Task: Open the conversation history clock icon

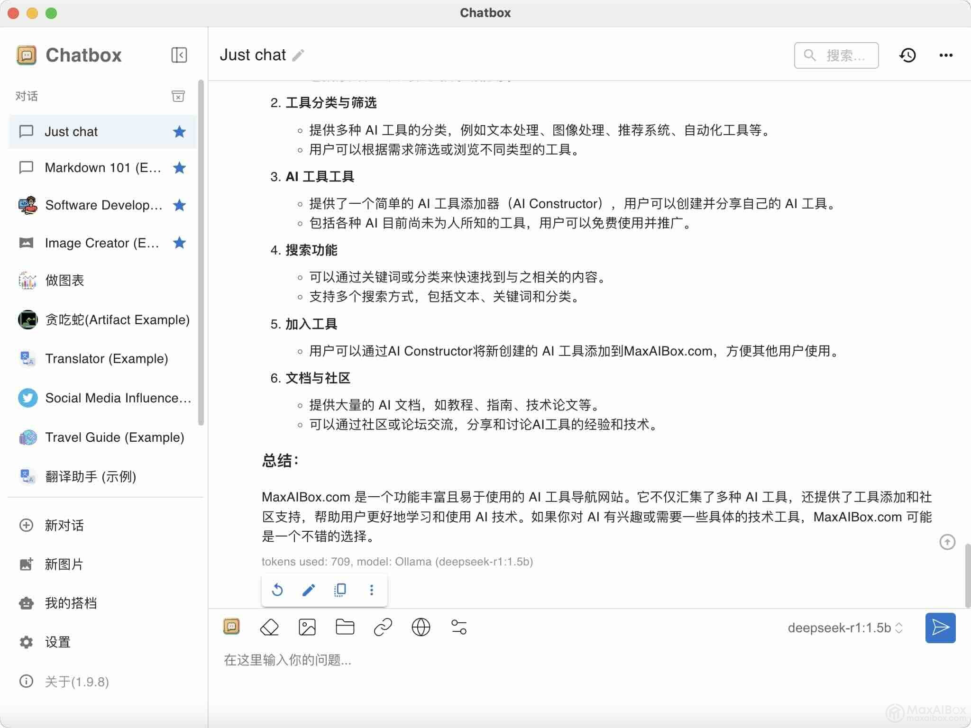Action: point(907,55)
